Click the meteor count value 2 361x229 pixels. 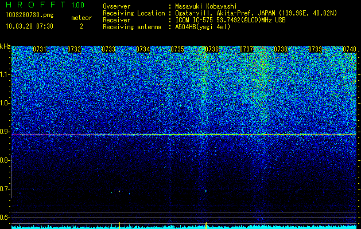[81, 26]
